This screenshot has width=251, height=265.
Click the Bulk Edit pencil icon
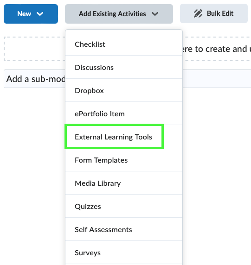(x=198, y=13)
